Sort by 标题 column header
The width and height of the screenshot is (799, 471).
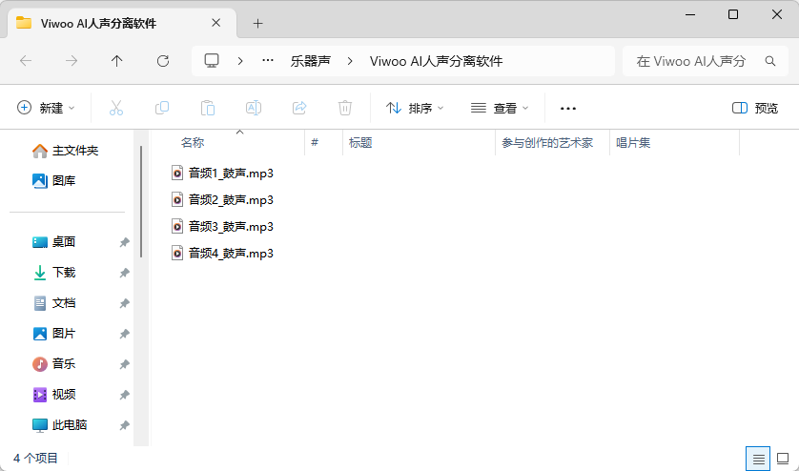[360, 143]
